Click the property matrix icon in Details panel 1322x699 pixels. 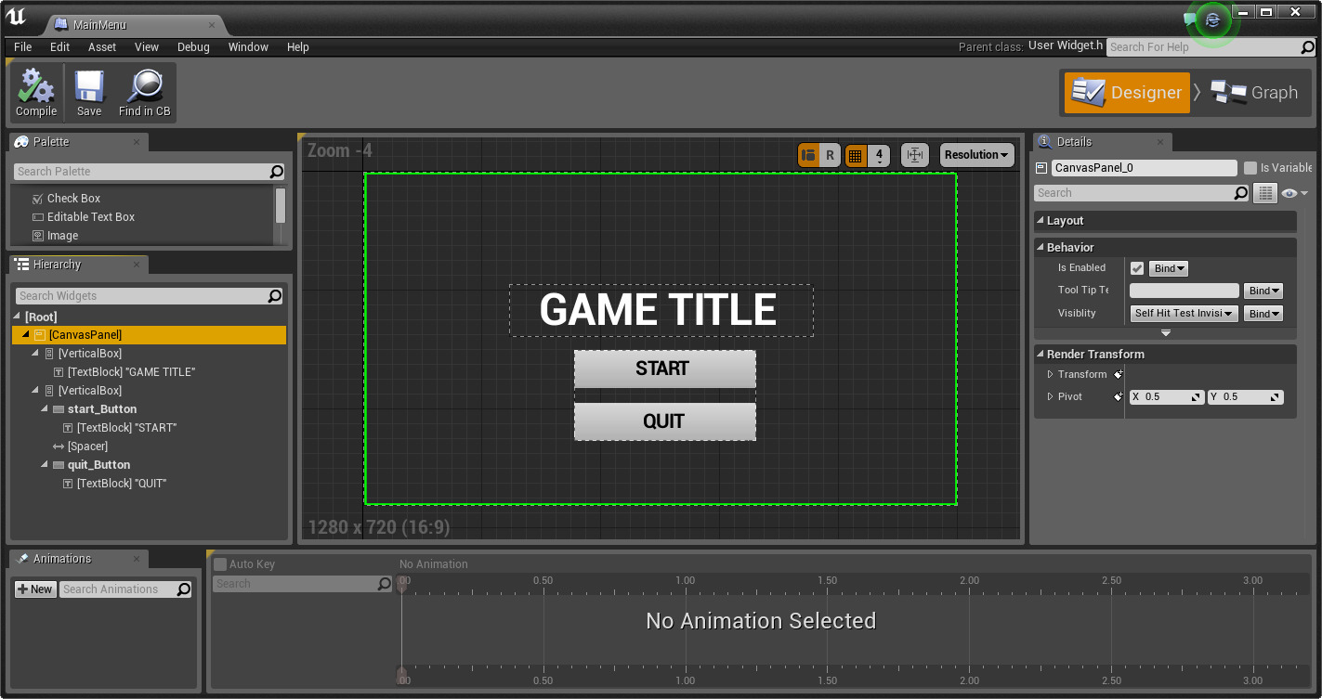1265,192
